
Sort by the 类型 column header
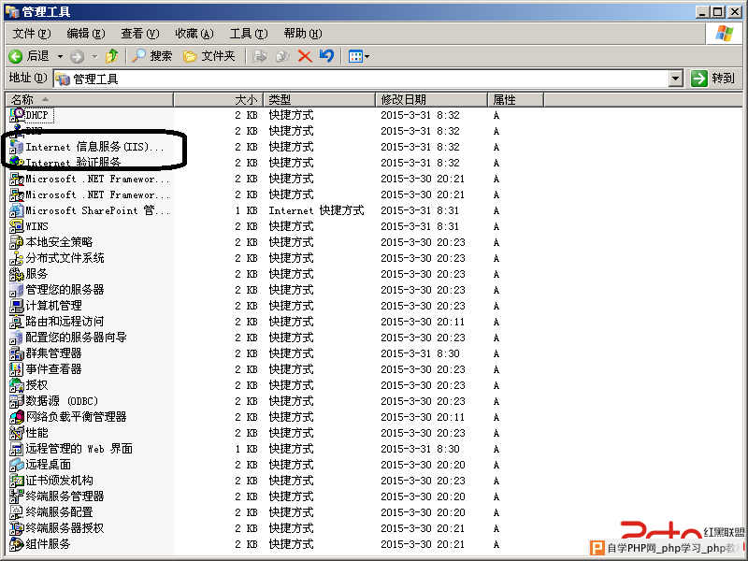click(x=319, y=99)
